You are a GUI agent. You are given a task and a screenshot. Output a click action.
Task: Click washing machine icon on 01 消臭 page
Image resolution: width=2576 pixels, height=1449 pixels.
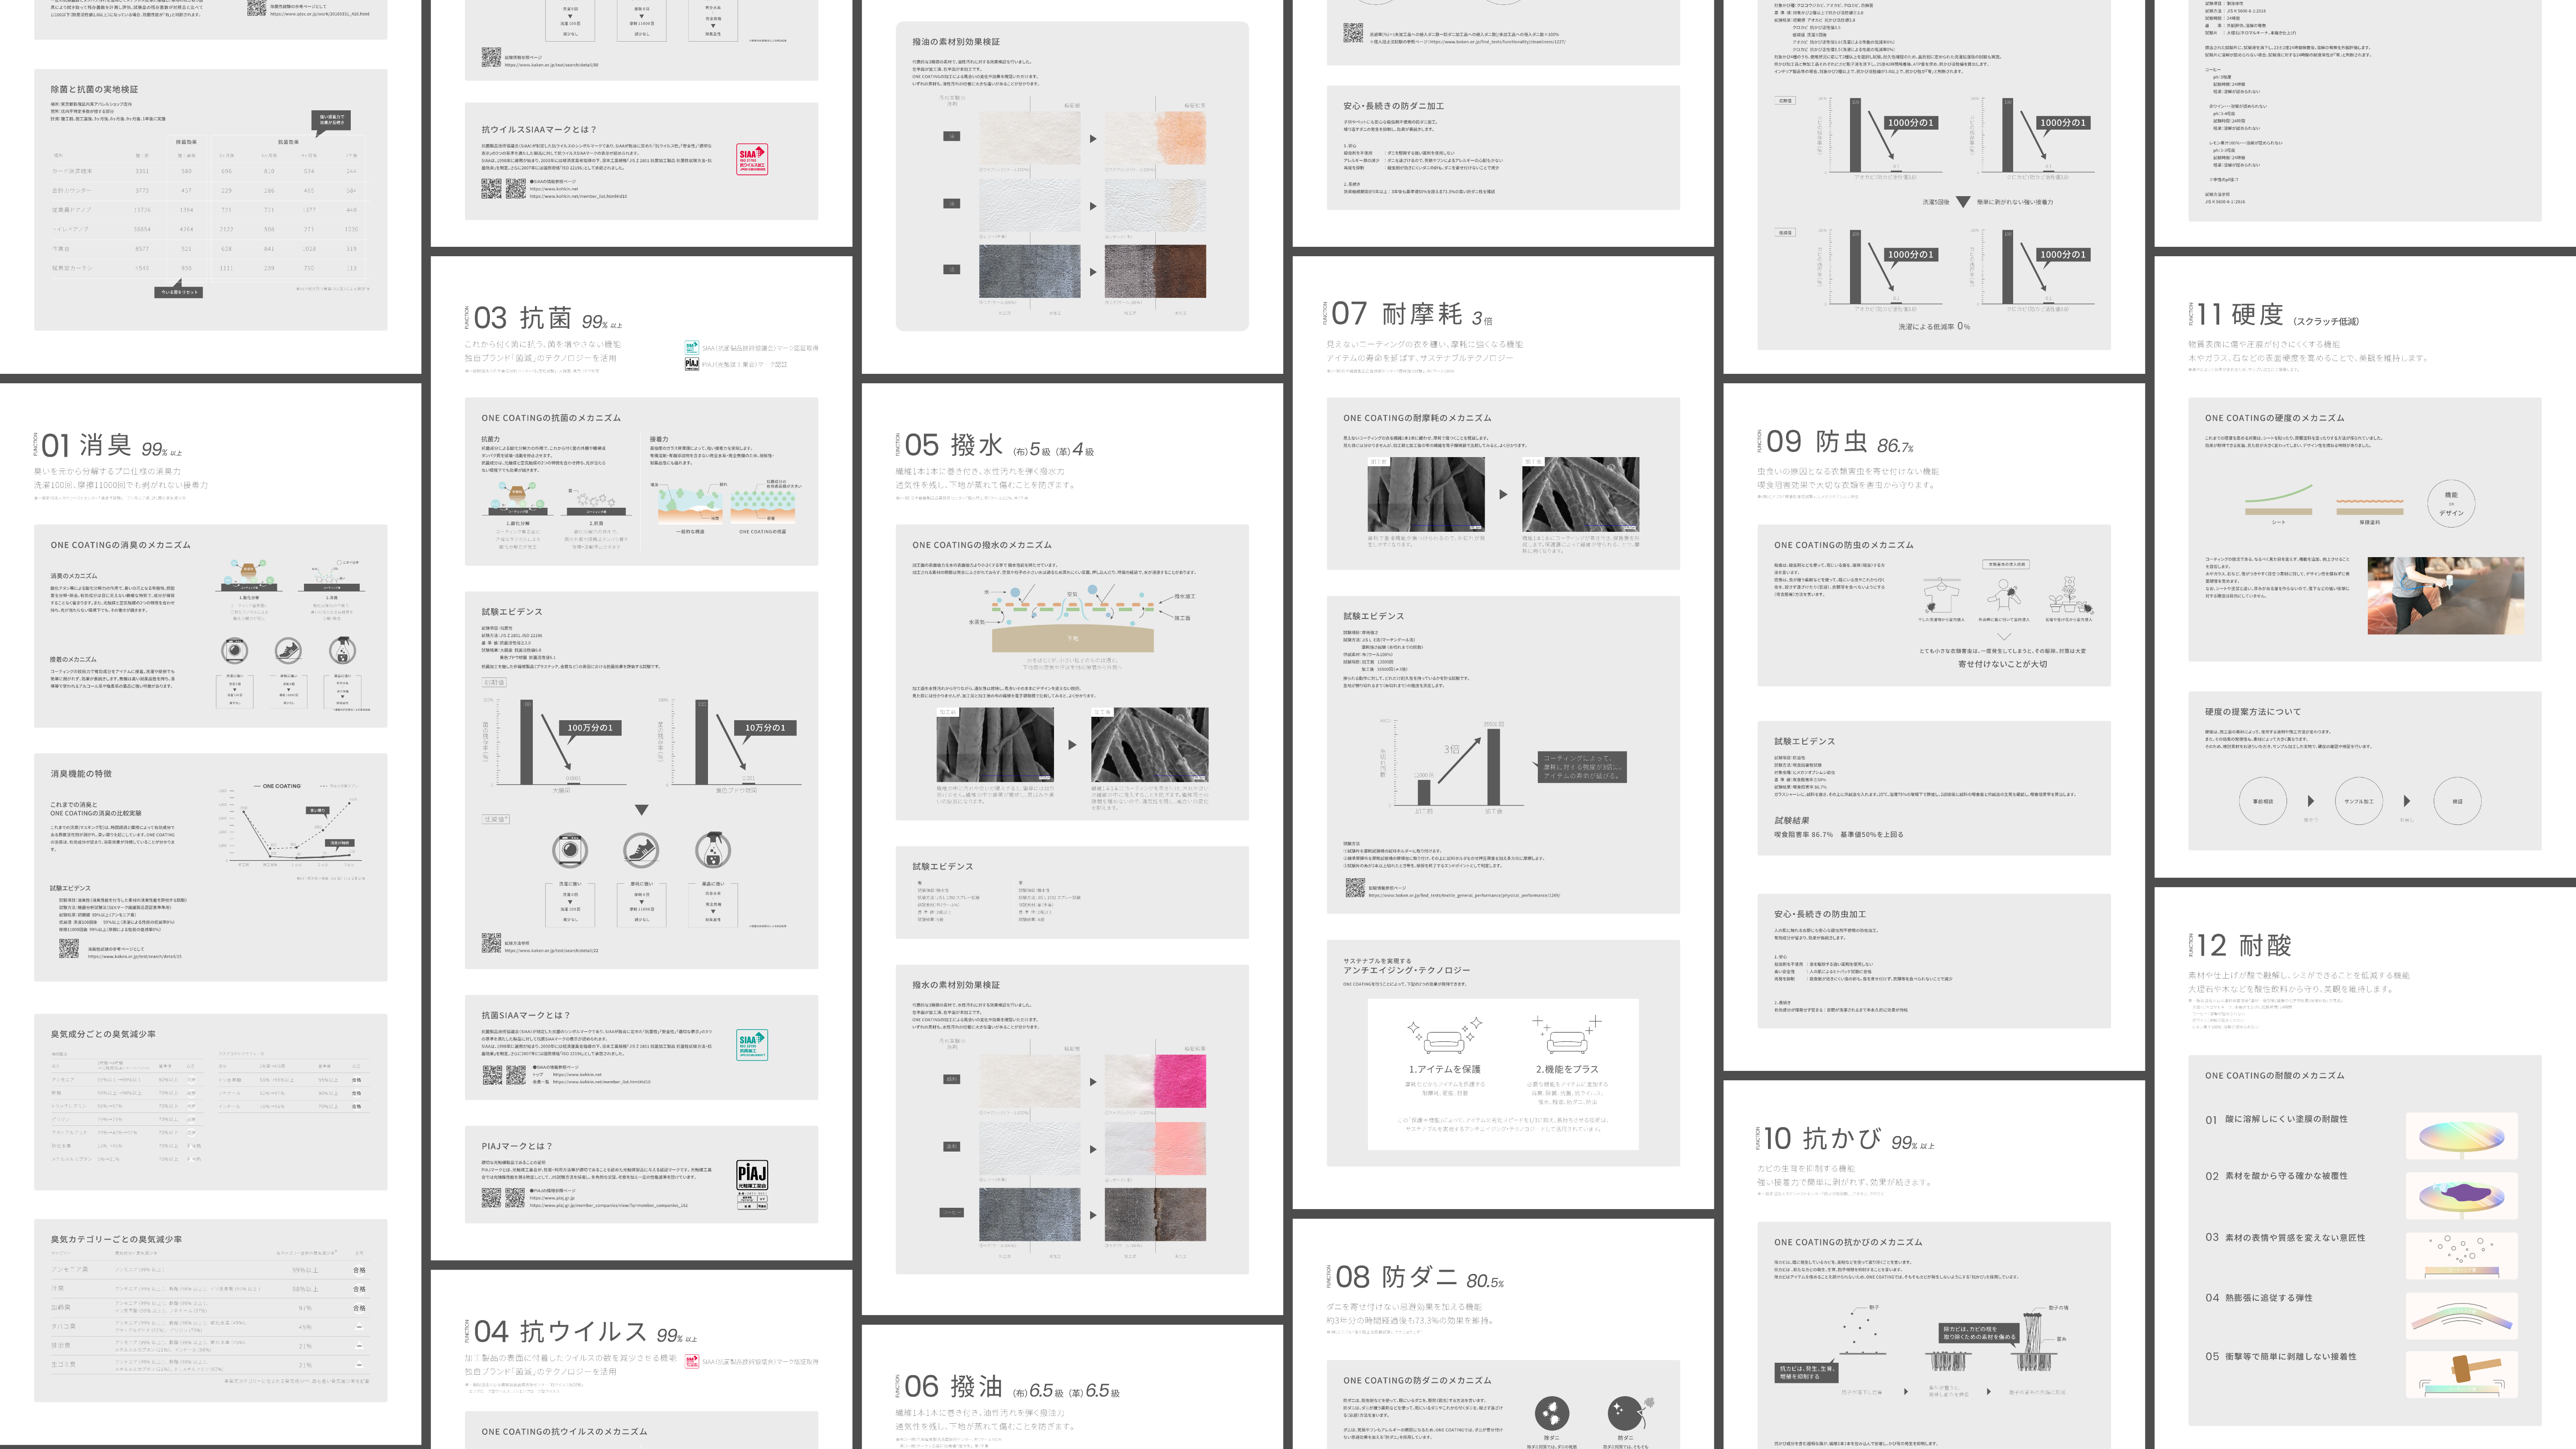point(234,651)
